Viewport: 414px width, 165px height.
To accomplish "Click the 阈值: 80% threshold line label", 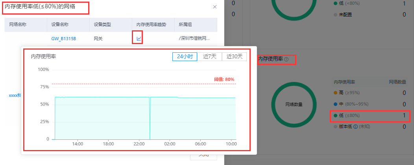I will (x=224, y=79).
